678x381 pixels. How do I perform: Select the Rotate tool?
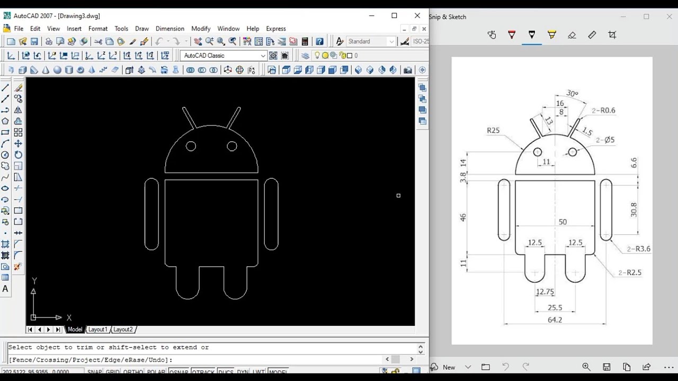pos(18,155)
